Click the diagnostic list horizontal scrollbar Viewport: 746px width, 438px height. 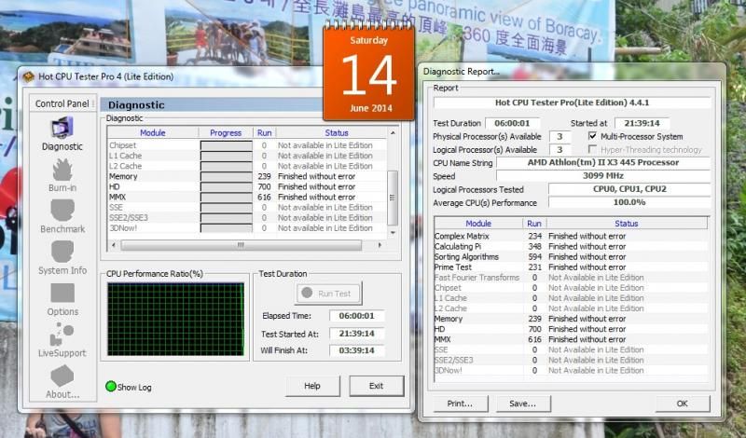[x=240, y=245]
